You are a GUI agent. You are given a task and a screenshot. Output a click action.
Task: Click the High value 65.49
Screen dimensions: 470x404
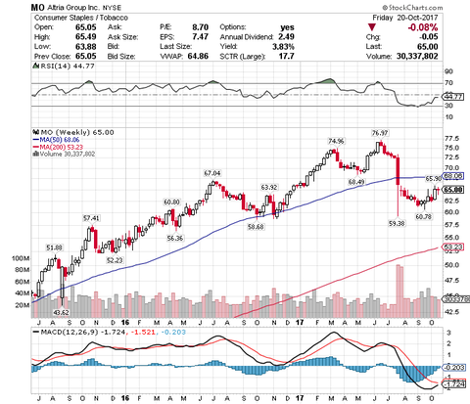85,37
